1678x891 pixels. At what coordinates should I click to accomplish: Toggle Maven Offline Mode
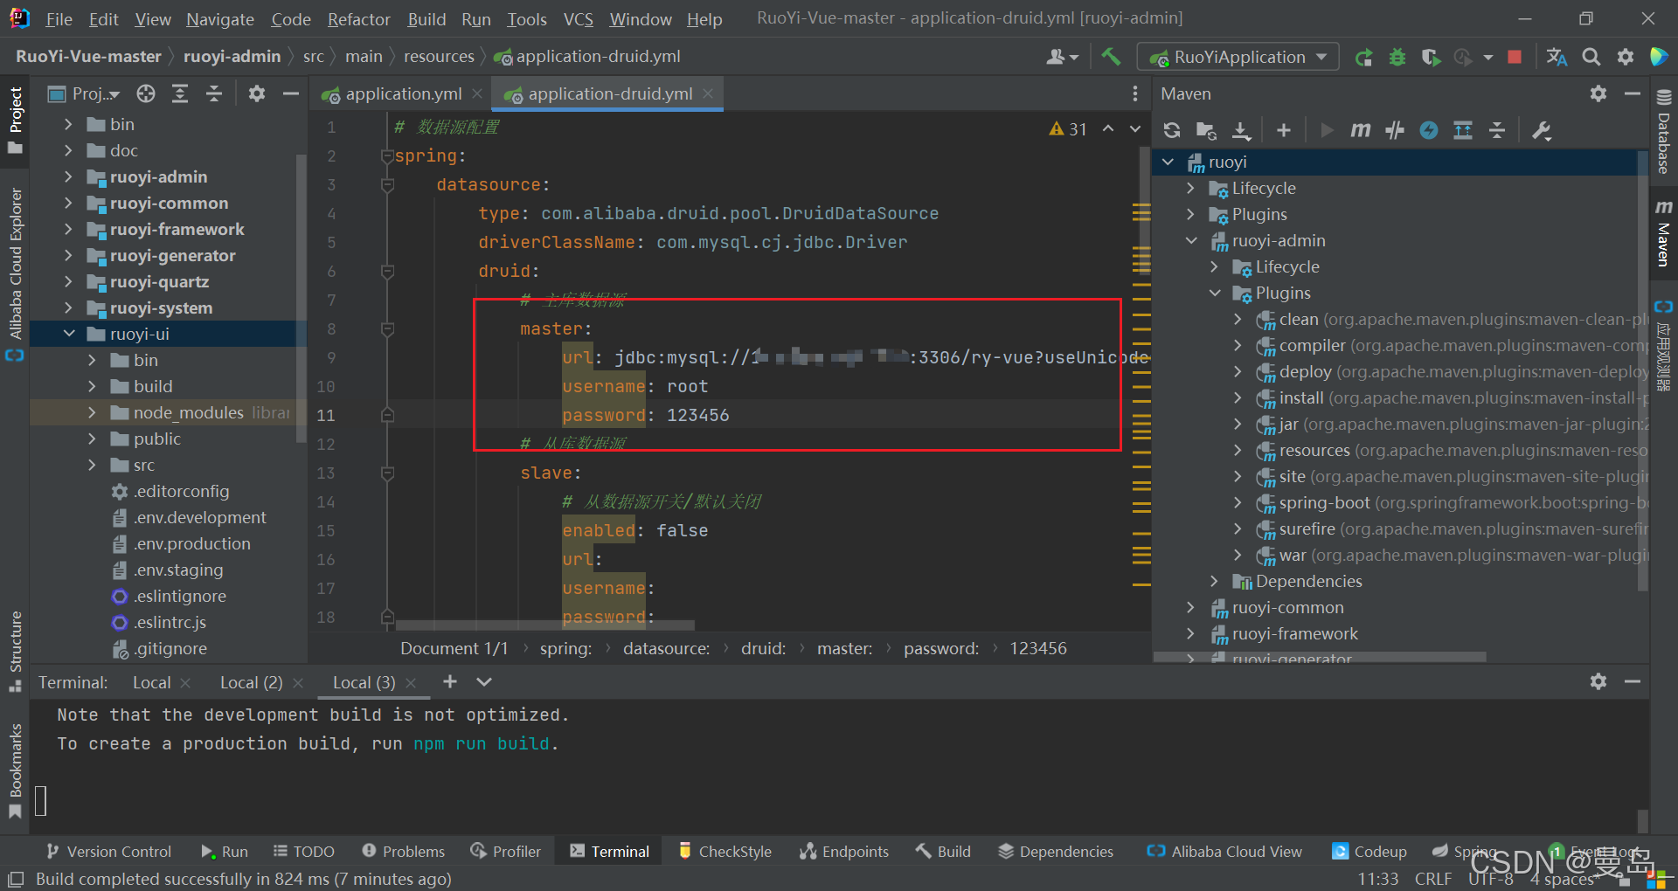(x=1395, y=130)
